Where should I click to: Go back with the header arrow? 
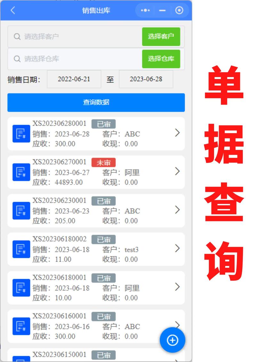(x=13, y=10)
